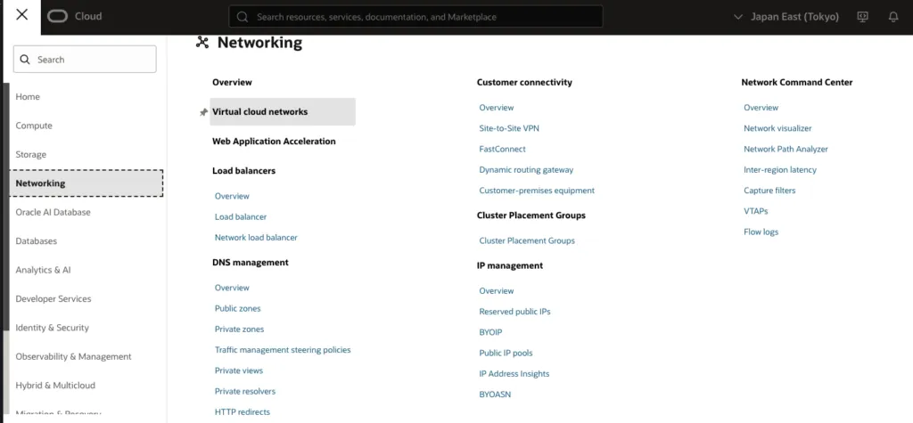The height and width of the screenshot is (423, 913).
Task: Open VTAPs
Action: [756, 211]
